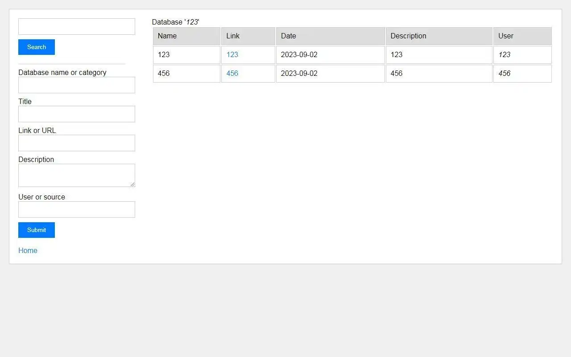Select the Title input field

pyautogui.click(x=77, y=114)
